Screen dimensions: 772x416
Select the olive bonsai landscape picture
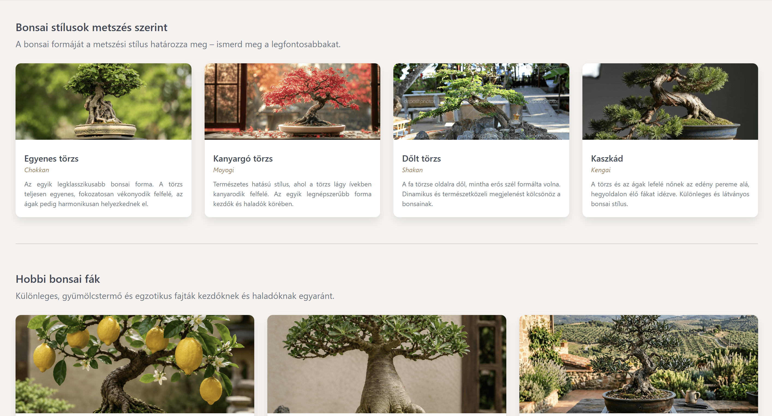tap(639, 364)
